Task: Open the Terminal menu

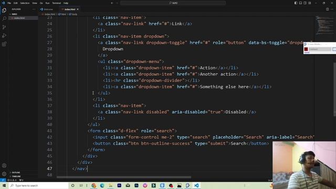Action: click(57, 3)
